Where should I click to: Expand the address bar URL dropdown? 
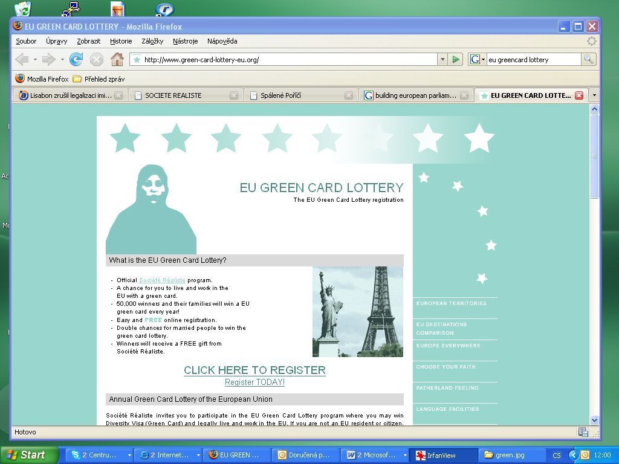(x=442, y=60)
